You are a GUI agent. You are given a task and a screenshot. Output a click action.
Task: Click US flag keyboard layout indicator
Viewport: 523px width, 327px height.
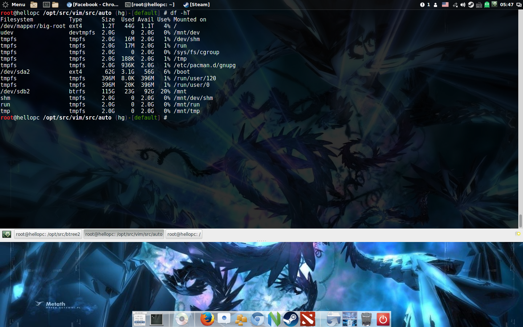click(x=445, y=5)
